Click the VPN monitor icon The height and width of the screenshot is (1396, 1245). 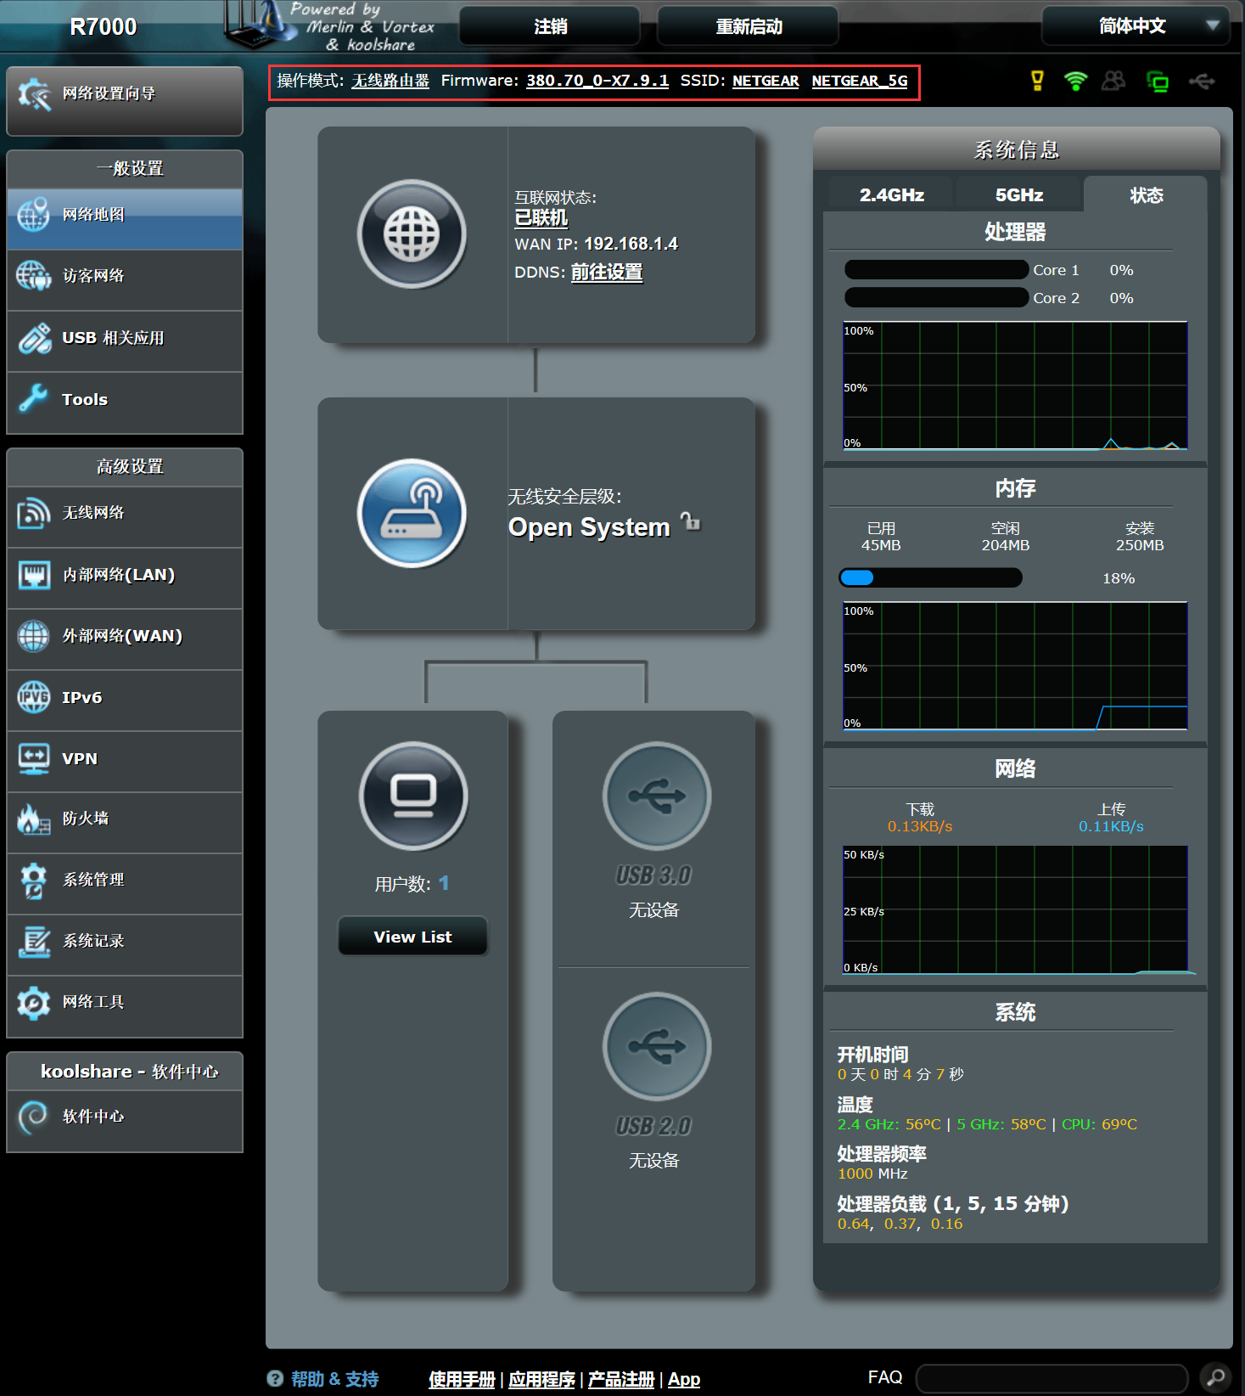coord(34,758)
